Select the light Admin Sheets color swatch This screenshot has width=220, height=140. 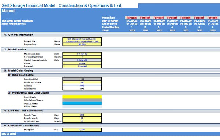point(82,106)
